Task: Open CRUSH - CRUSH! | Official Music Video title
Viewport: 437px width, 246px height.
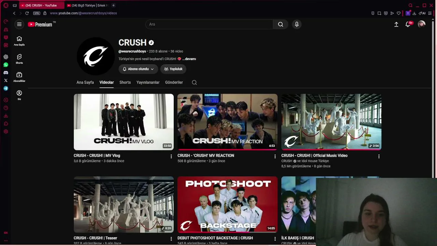Action: (x=314, y=155)
